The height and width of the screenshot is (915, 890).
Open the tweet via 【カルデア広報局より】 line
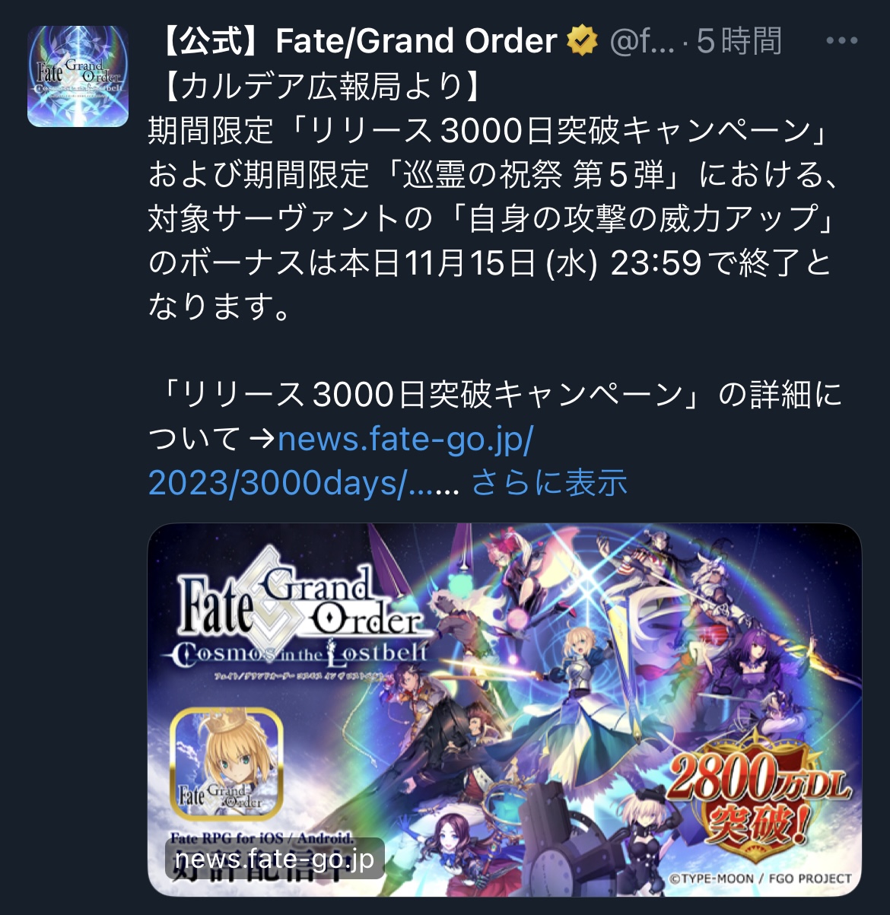coord(320,86)
